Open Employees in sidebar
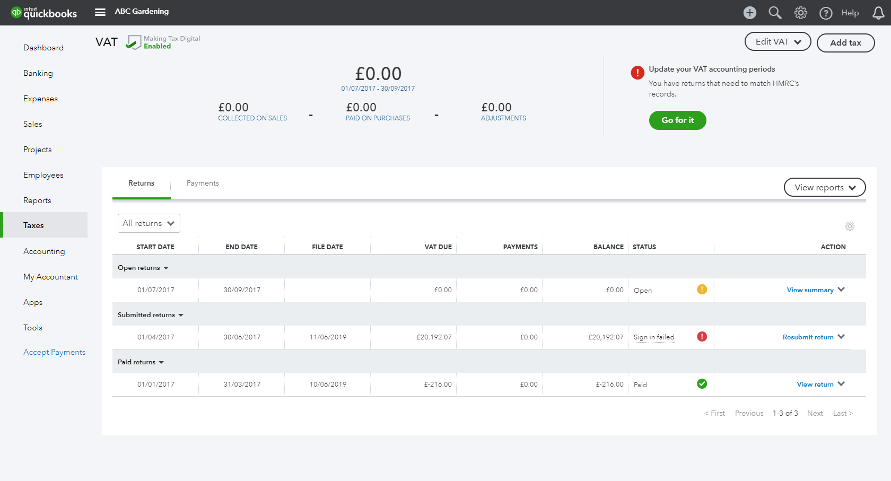 pos(43,175)
